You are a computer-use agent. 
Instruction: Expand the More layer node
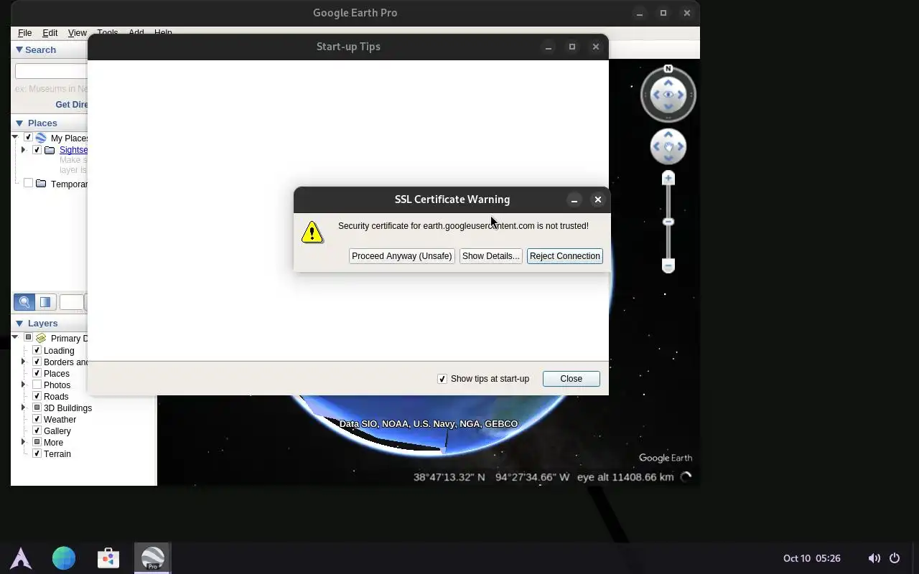24,443
